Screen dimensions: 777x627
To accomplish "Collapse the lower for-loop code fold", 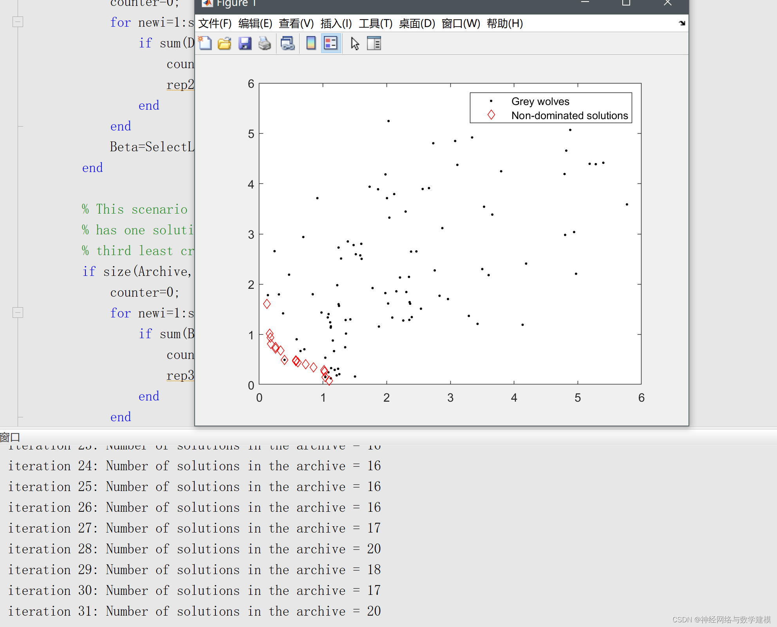I will pos(18,313).
